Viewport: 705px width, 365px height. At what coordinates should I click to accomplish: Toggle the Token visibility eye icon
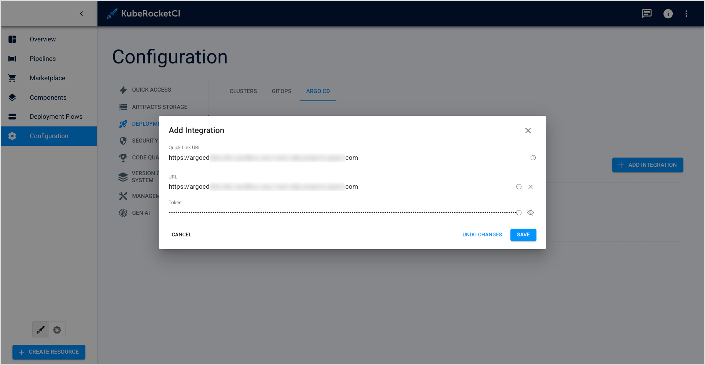(530, 213)
